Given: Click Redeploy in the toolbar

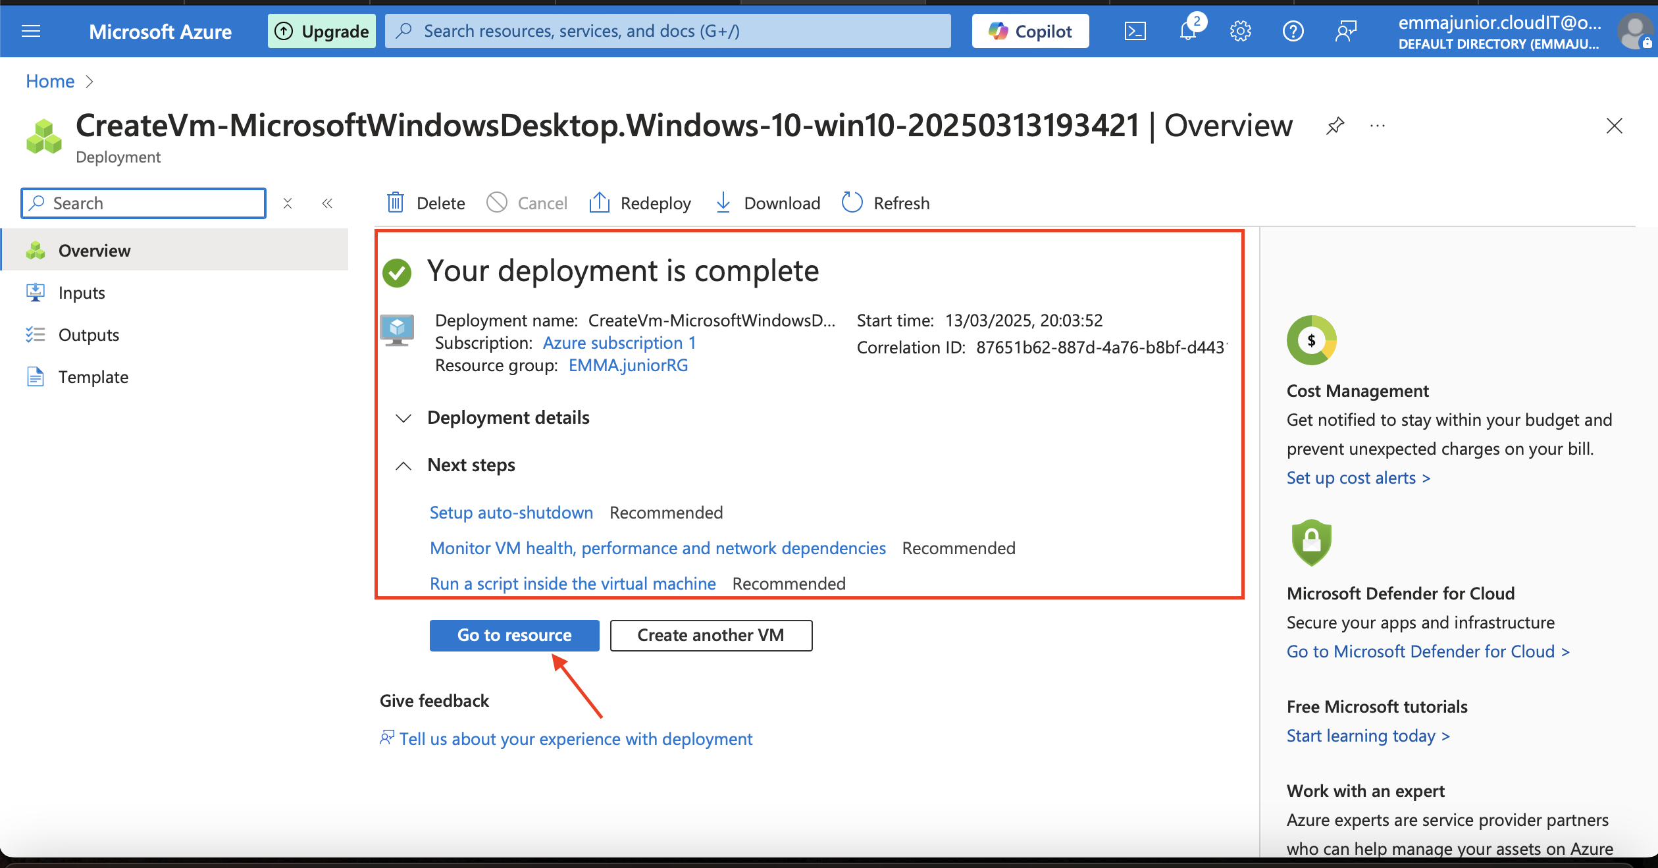Looking at the screenshot, I should click(640, 203).
